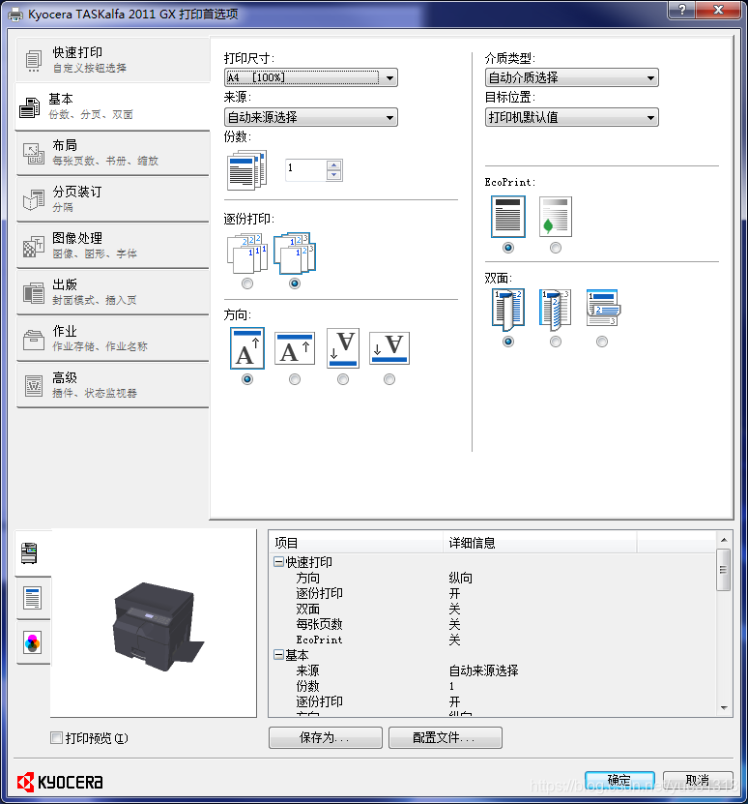Image resolution: width=748 pixels, height=804 pixels.
Task: Click the 详细信息 column header
Action: (540, 543)
